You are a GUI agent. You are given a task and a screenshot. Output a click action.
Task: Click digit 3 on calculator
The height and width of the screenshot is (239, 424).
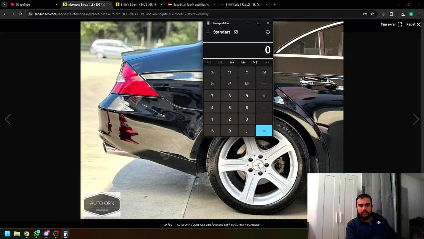tap(247, 119)
